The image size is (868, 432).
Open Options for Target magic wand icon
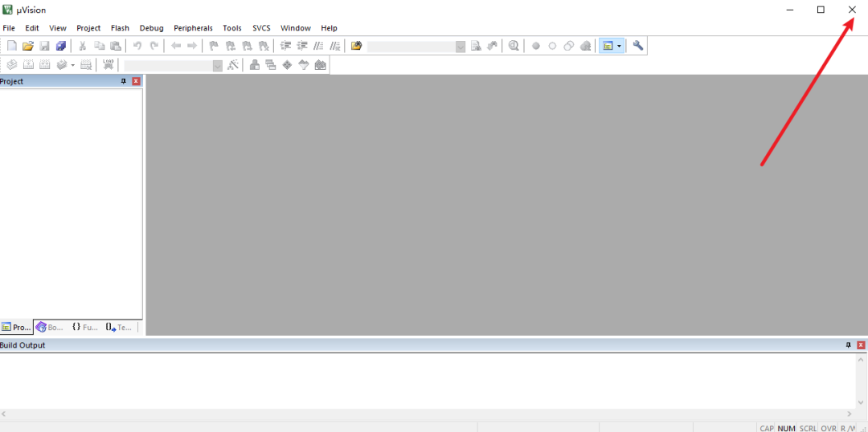(x=233, y=65)
